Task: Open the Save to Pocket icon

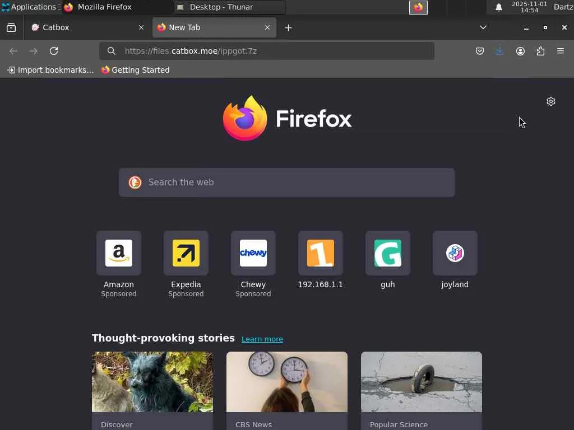Action: 480,51
